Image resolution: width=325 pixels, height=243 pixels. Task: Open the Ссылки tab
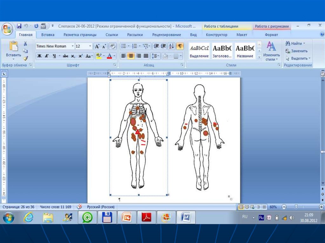(112, 35)
